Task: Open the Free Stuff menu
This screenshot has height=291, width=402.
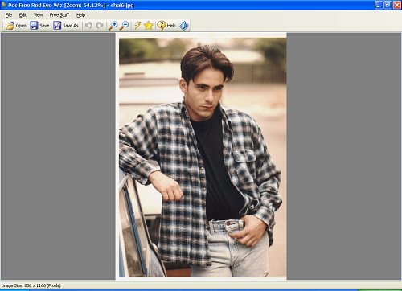Action: tap(59, 15)
